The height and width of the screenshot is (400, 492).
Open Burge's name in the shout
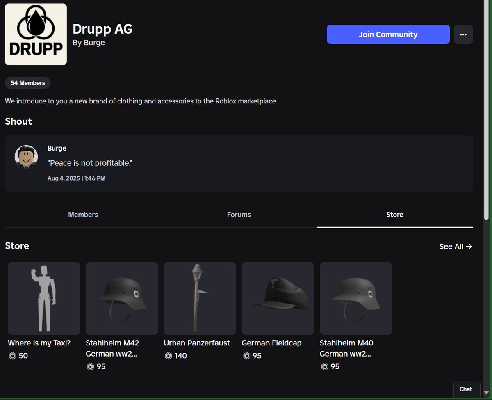pos(57,148)
